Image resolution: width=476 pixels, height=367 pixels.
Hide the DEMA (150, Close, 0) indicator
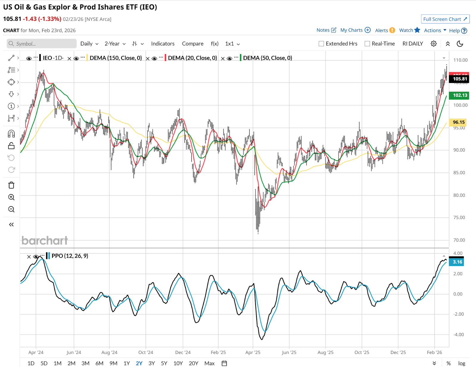[x=76, y=58]
